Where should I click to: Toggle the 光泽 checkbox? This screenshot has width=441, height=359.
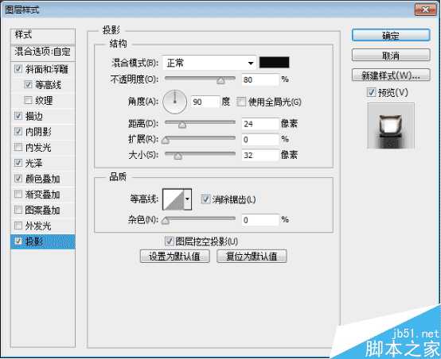pos(18,163)
